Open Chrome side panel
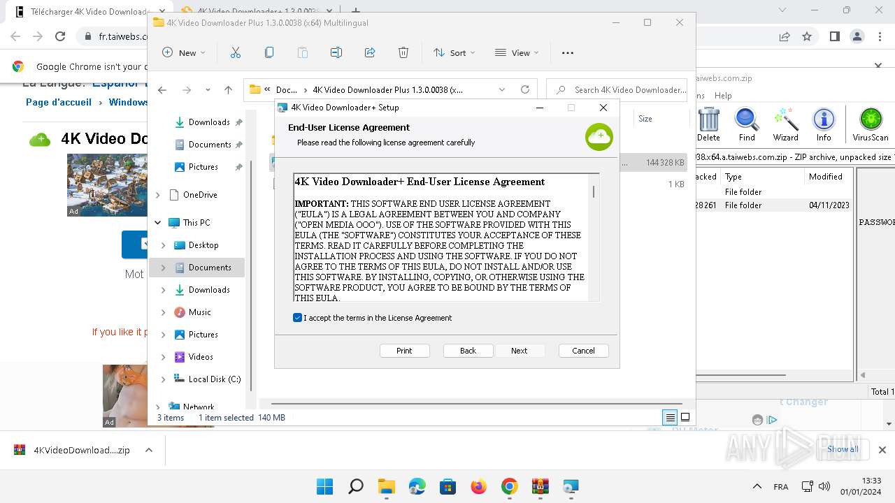Image resolution: width=895 pixels, height=503 pixels. tap(834, 36)
